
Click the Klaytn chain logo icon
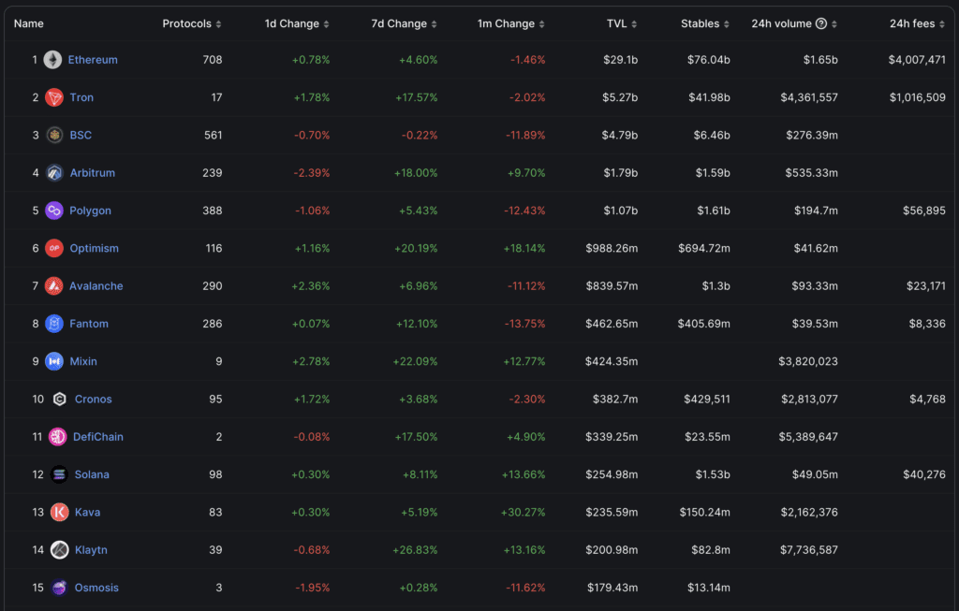[59, 550]
